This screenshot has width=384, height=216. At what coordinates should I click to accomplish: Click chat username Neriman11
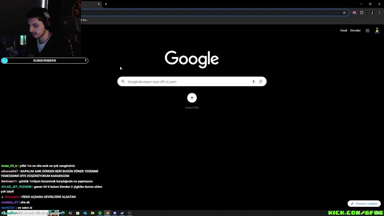point(9,181)
